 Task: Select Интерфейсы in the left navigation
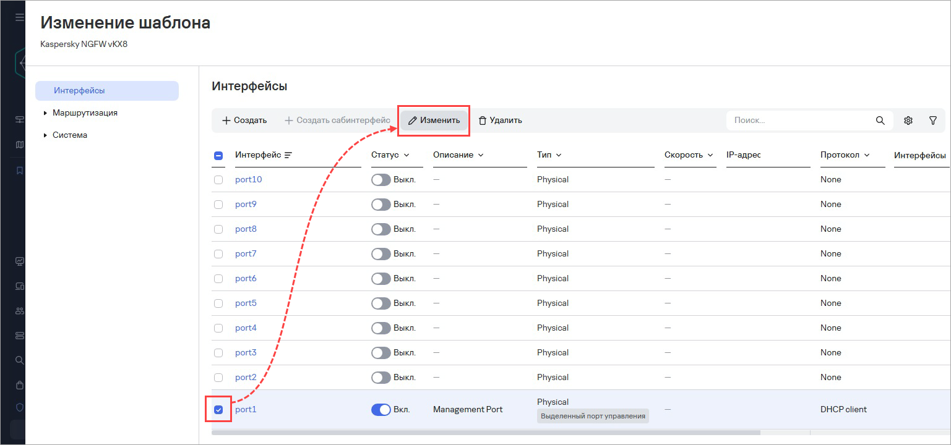pos(107,91)
